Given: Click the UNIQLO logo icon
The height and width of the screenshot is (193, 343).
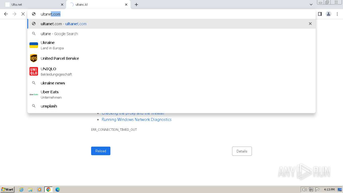Looking at the screenshot, I should tap(34, 71).
